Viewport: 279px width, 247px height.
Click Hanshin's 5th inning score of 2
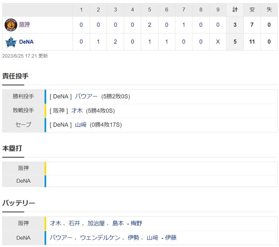click(x=149, y=25)
